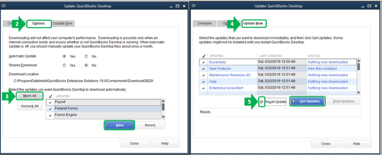Toggle the Reset Update checkbox
Screen dimensions: 382x155
pos(262,102)
